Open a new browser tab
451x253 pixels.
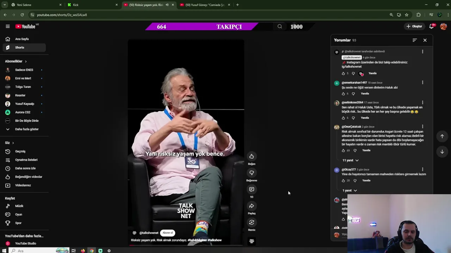click(x=237, y=5)
